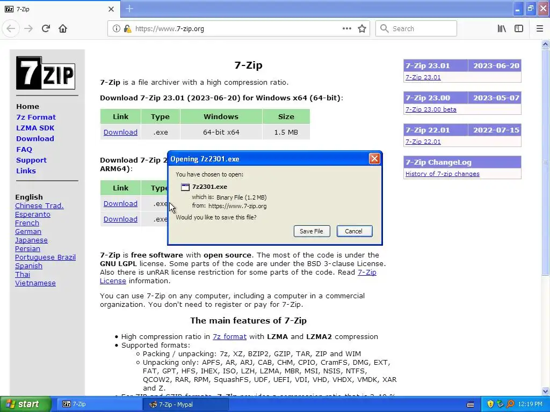The image size is (550, 412).
Task: Click the '1.5 MB' size cell
Action: pos(286,133)
